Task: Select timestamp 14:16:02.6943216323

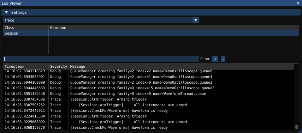Action: pyautogui.click(x=25, y=71)
